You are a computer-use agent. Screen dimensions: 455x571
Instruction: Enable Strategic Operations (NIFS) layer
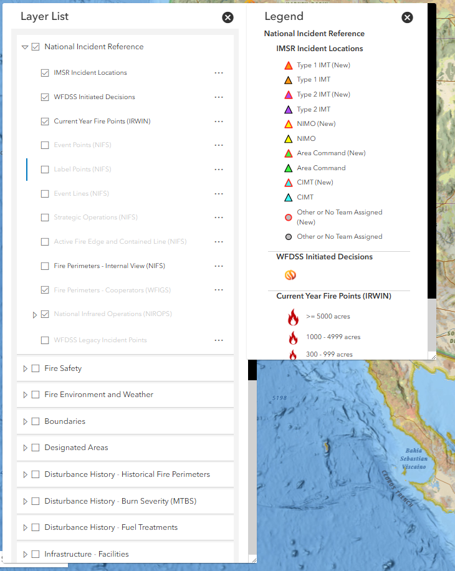45,218
